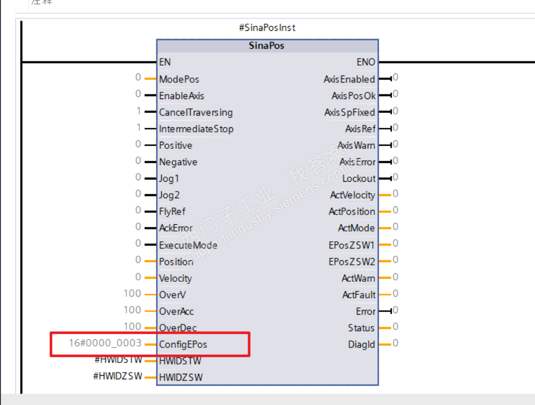Viewport: 535px width, 405px height.
Task: Select the CancelTraversing input parameter
Action: (196, 112)
